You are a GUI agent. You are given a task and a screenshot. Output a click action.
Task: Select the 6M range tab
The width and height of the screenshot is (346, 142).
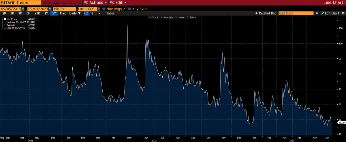pyautogui.click(x=28, y=13)
